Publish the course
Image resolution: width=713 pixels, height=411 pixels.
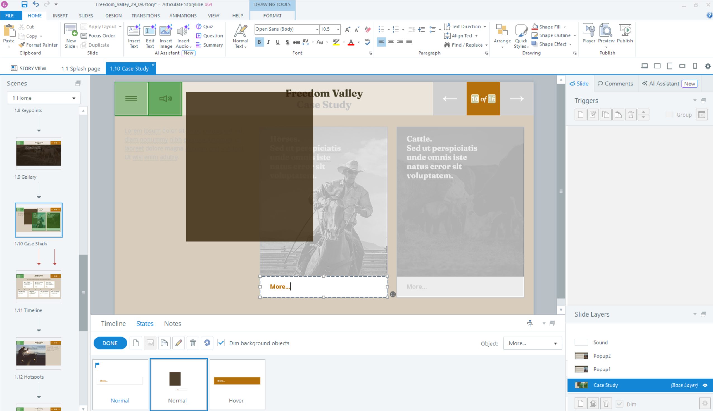[625, 34]
